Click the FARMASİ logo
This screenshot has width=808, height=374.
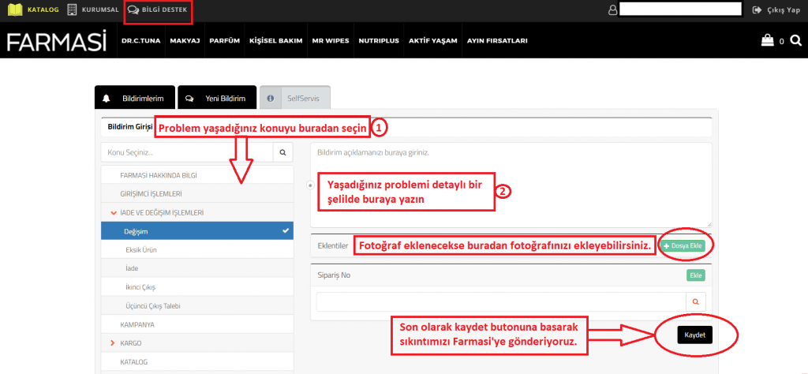point(57,41)
